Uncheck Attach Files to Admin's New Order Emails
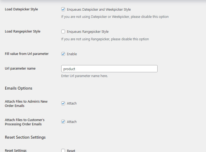Image resolution: width=206 pixels, height=152 pixels. tap(63, 103)
